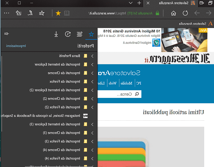Screen dimensions: 214x167
Task: Click the yellow Add to favorites star
Action: (x=58, y=13)
